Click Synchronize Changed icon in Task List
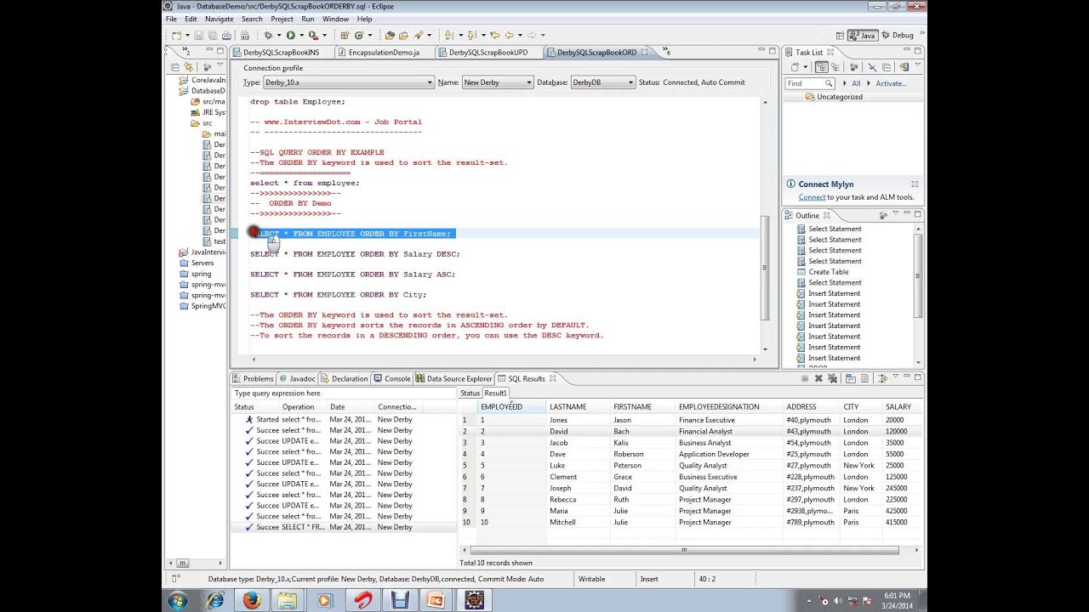This screenshot has height=612, width=1089. pyautogui.click(x=904, y=66)
